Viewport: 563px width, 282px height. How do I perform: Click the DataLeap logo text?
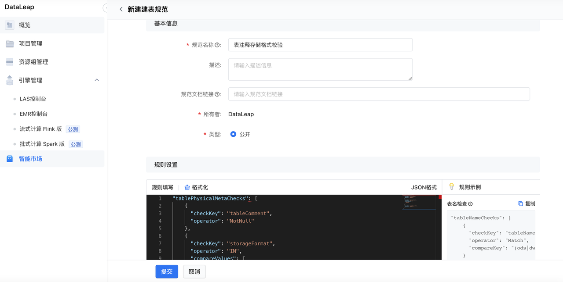pyautogui.click(x=19, y=7)
